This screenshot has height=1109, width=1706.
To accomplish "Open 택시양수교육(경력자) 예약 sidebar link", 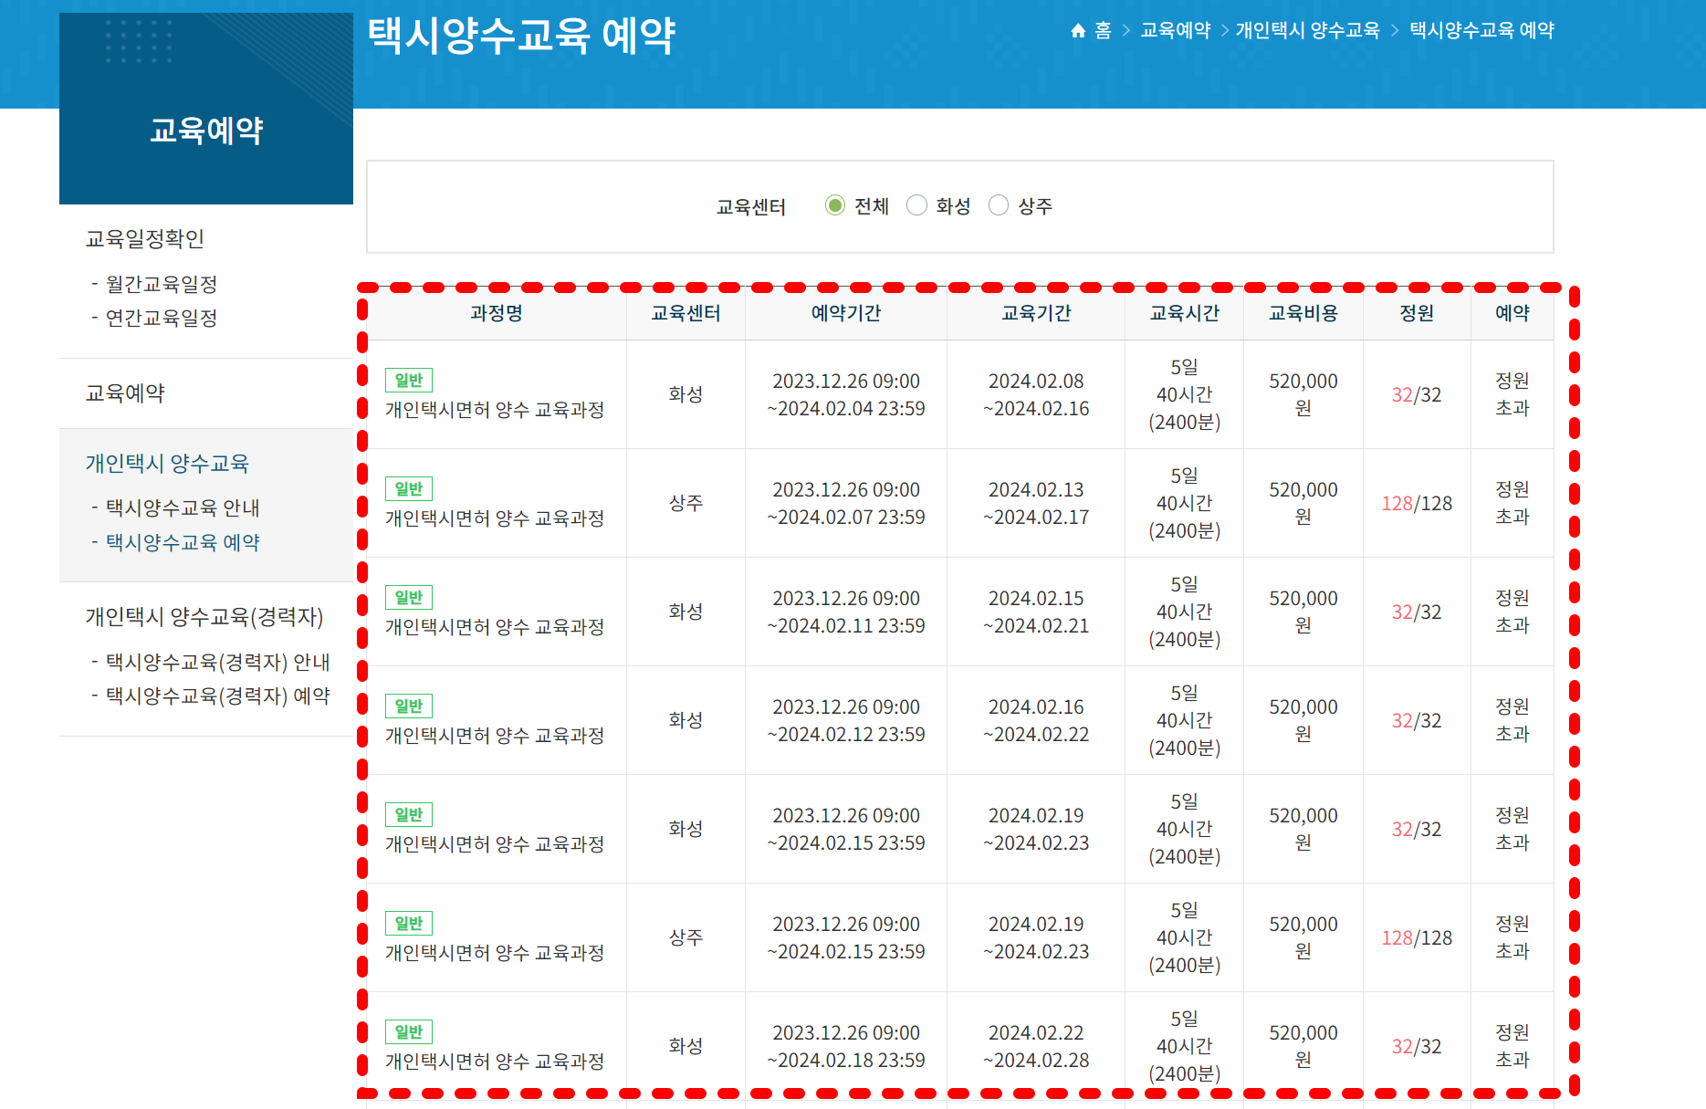I will pos(218,696).
